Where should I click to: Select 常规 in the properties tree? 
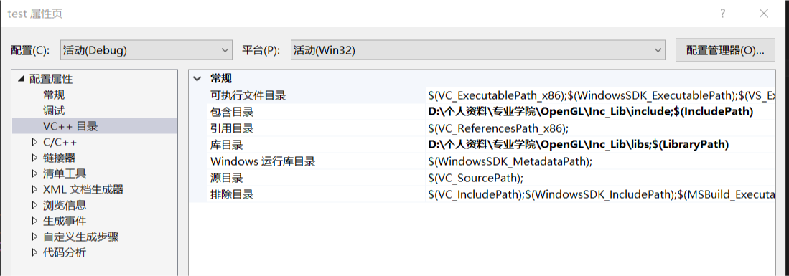click(x=54, y=95)
